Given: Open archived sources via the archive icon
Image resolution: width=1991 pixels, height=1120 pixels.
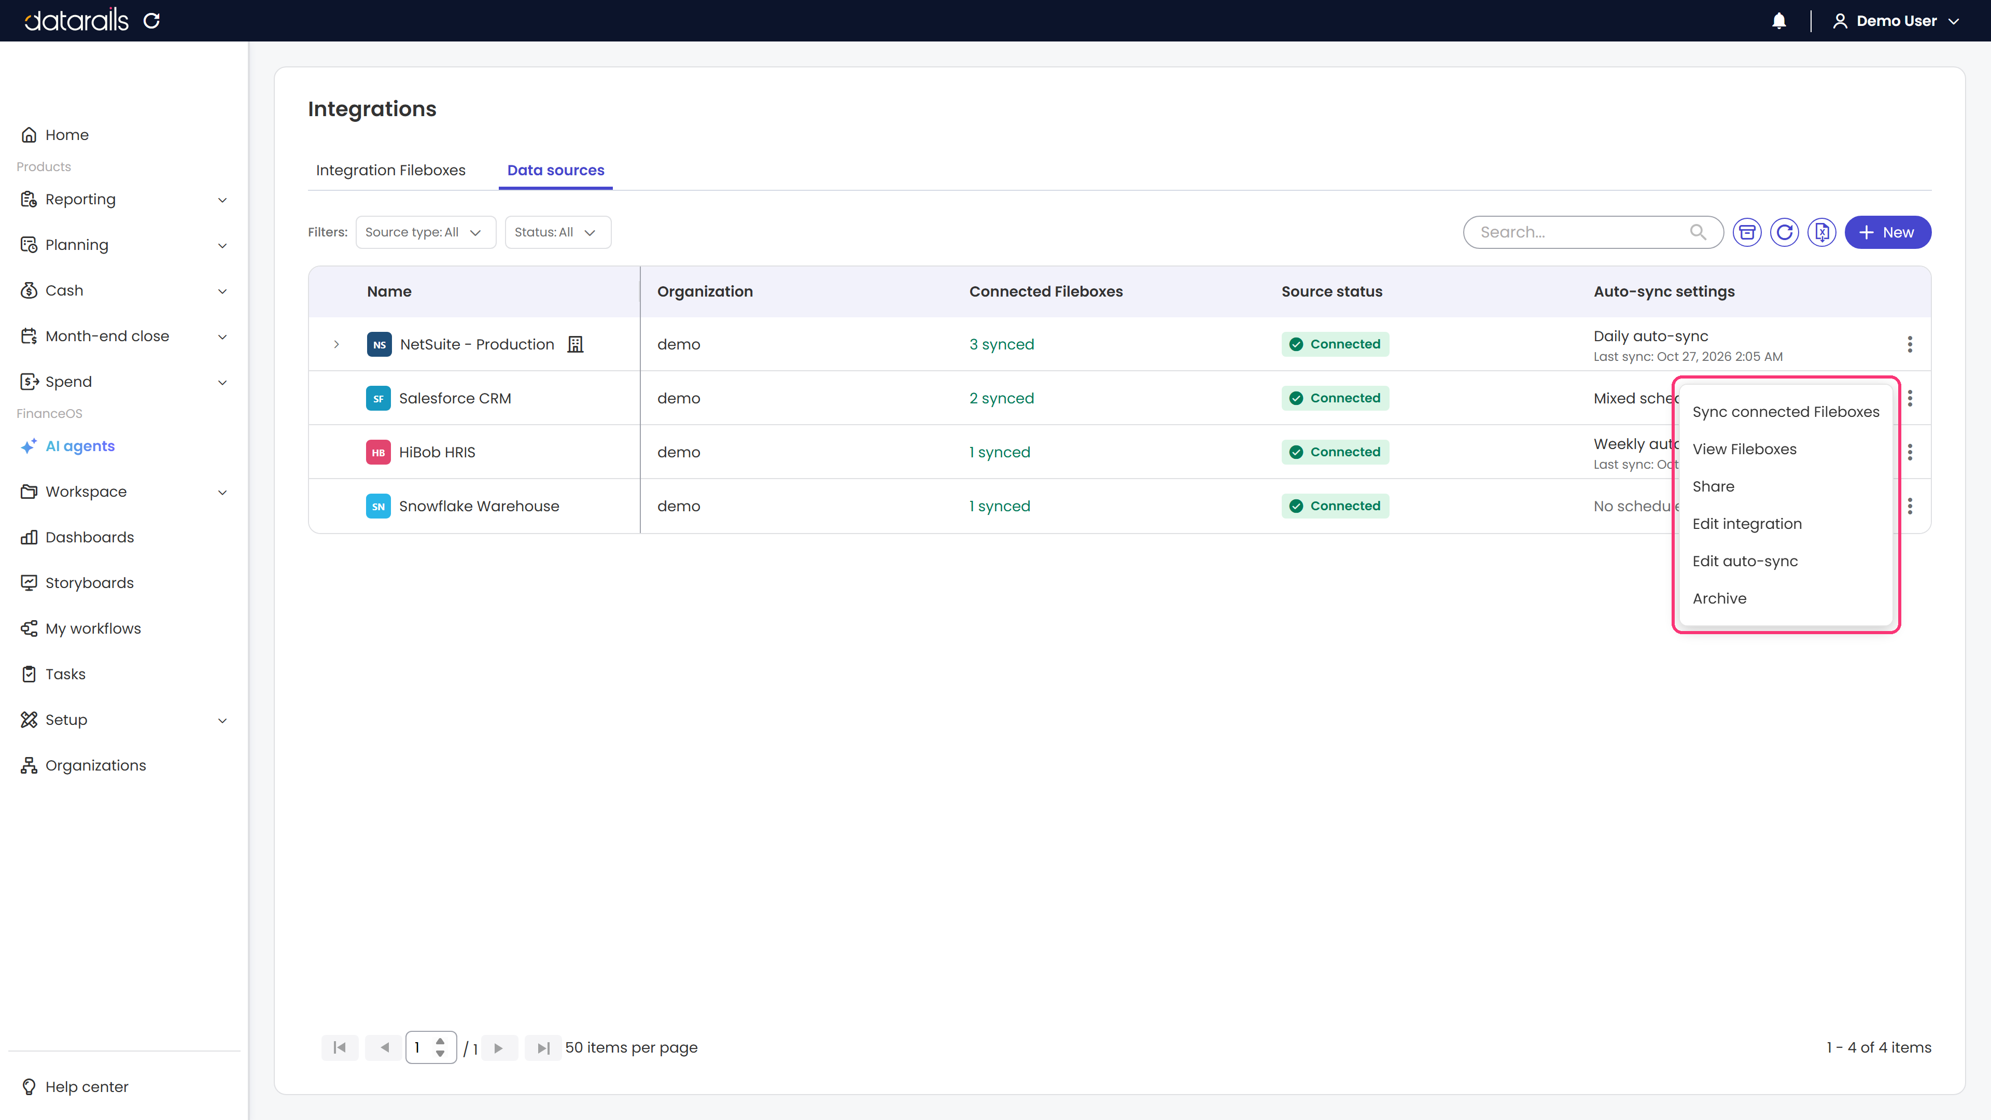Looking at the screenshot, I should pos(1747,232).
